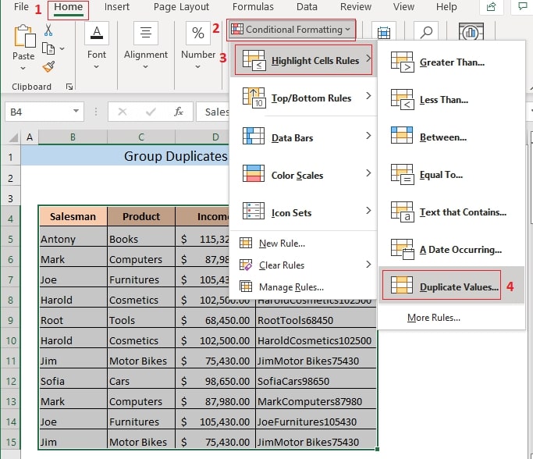Screen dimensions: 533x459
Task: Select row 9 header
Action: coord(11,320)
